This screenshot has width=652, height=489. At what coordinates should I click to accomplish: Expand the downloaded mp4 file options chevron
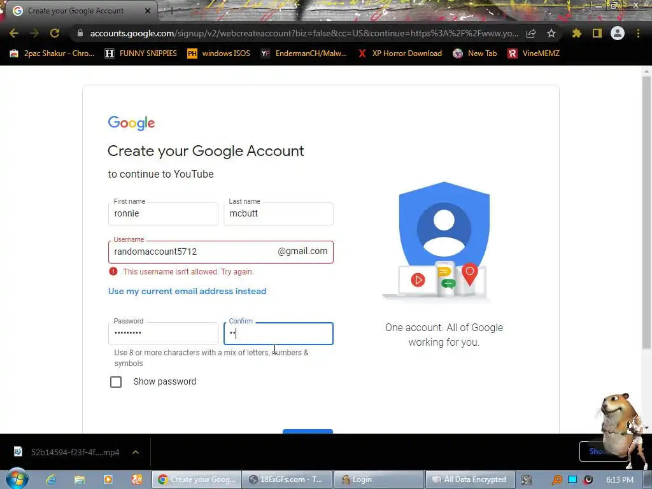[x=136, y=452]
